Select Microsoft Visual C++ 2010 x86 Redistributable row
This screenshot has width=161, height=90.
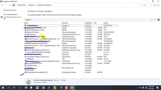click(71, 45)
